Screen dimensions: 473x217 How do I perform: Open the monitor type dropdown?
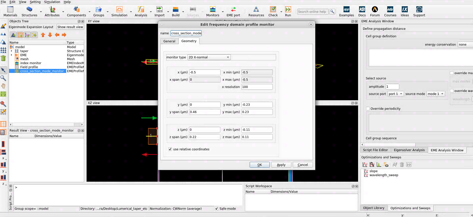pyautogui.click(x=209, y=57)
